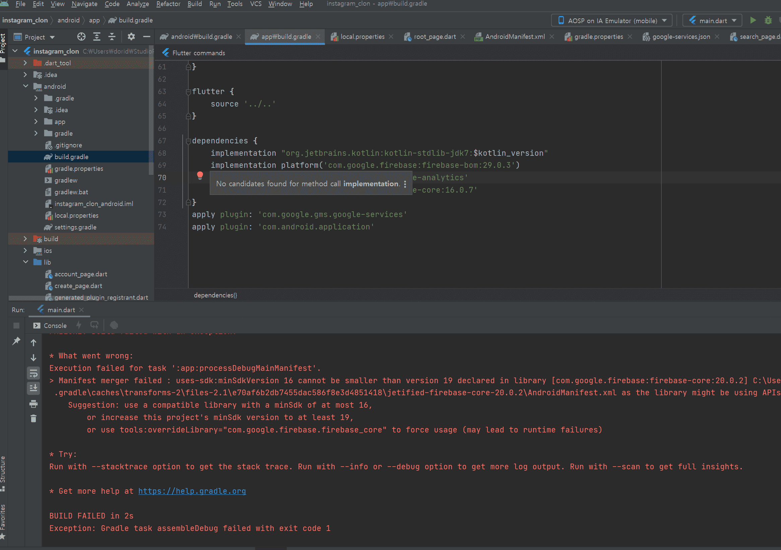Collapse fold marker at flutter block line 63
This screenshot has height=550, width=781.
click(x=188, y=92)
